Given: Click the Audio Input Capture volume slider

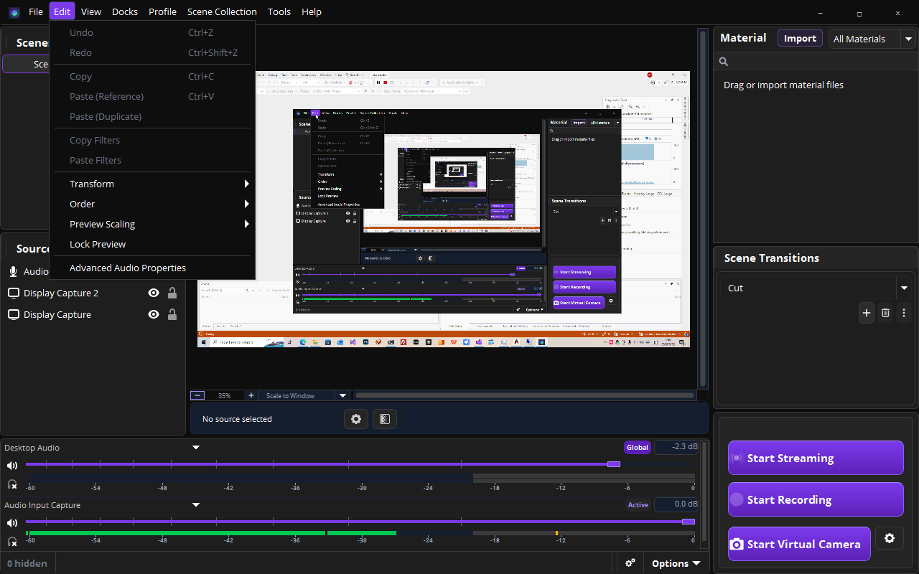Looking at the screenshot, I should pos(360,522).
